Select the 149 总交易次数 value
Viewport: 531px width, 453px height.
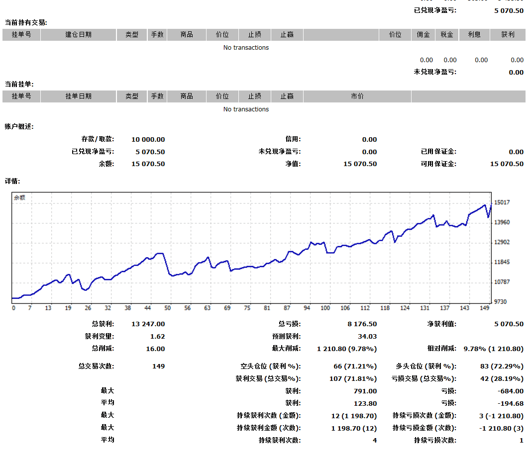(x=158, y=366)
